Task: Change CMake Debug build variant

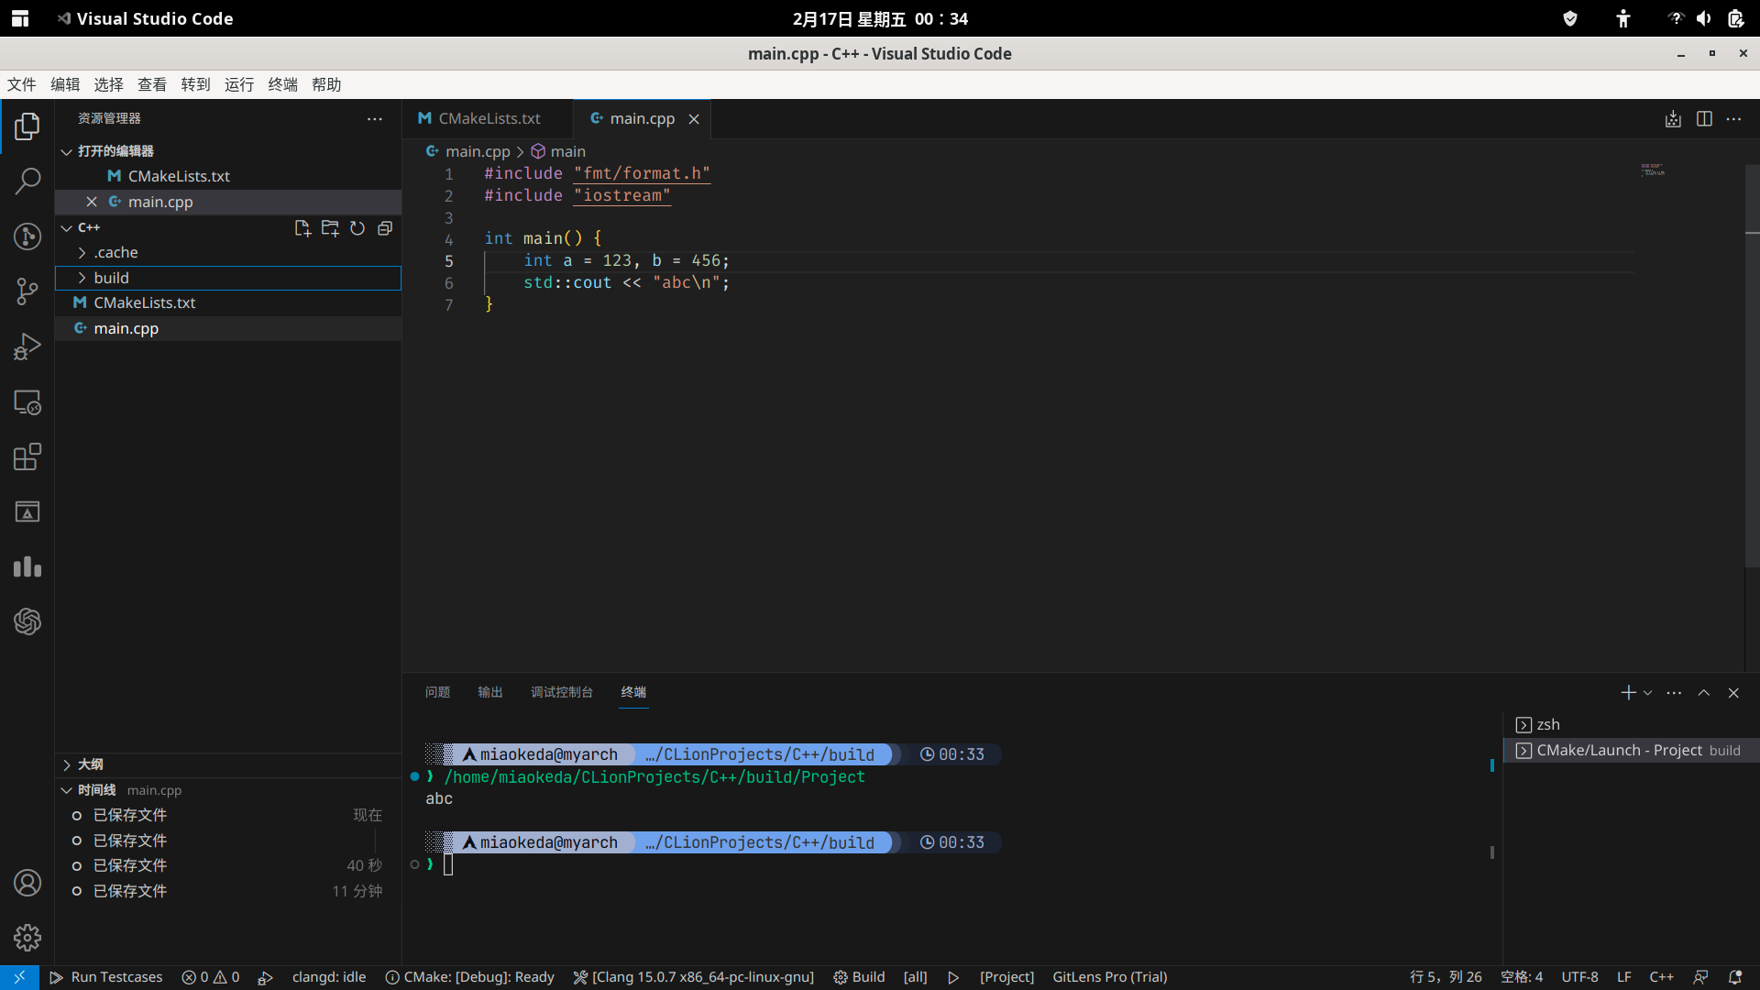Action: click(469, 977)
